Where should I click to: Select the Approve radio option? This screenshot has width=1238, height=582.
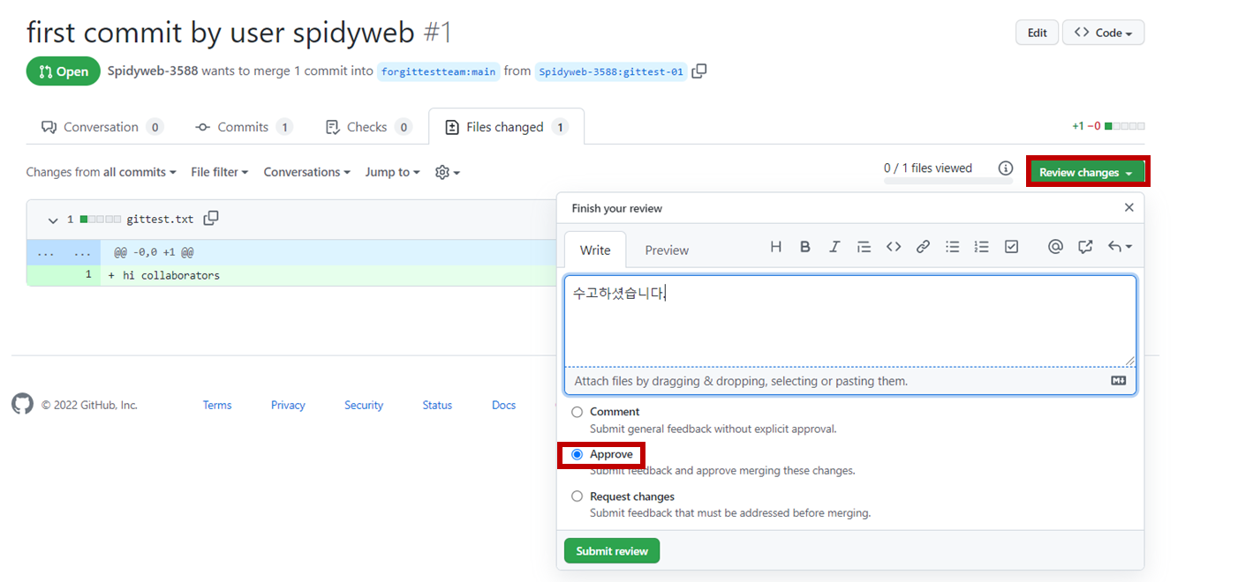click(577, 454)
